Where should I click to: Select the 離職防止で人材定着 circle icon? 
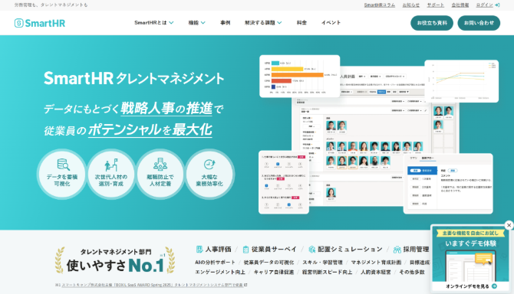click(x=160, y=174)
